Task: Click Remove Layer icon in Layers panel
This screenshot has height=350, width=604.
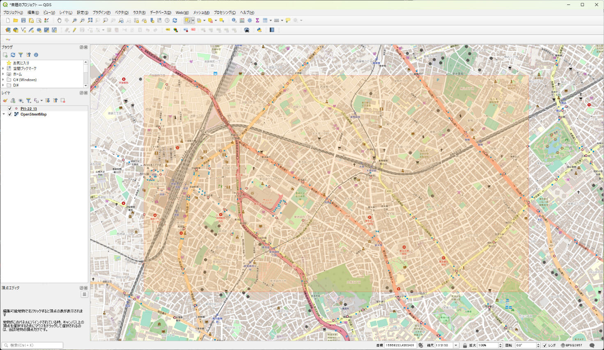Action: click(x=63, y=101)
